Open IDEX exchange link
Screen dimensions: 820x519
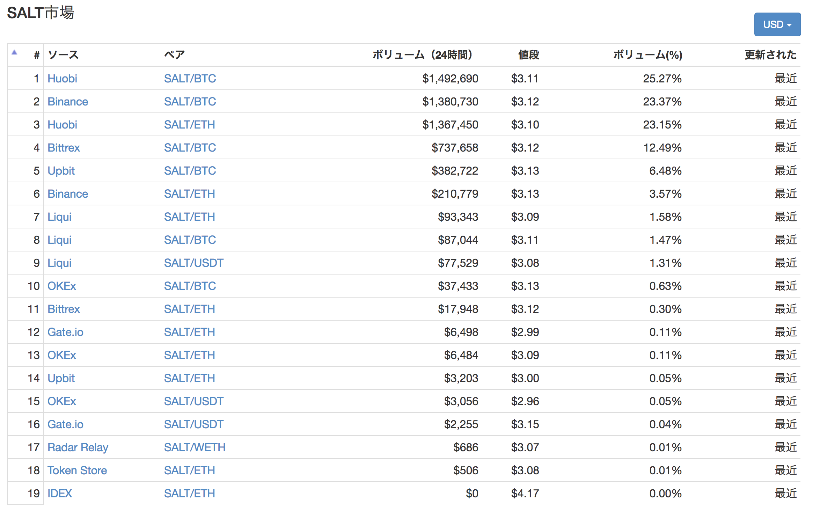click(60, 494)
